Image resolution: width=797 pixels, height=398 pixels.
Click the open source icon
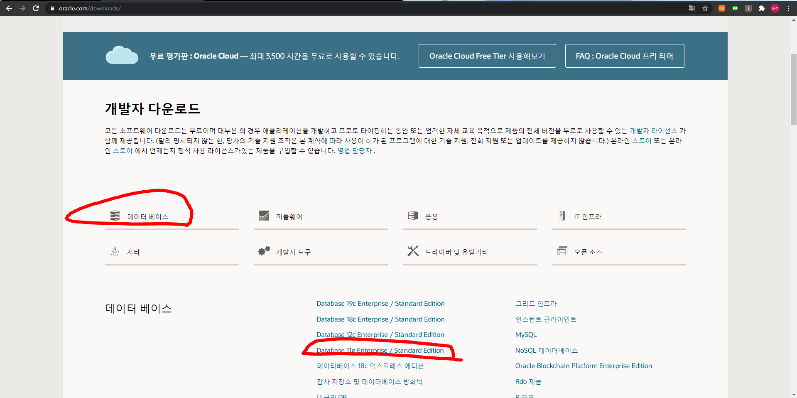pos(562,251)
